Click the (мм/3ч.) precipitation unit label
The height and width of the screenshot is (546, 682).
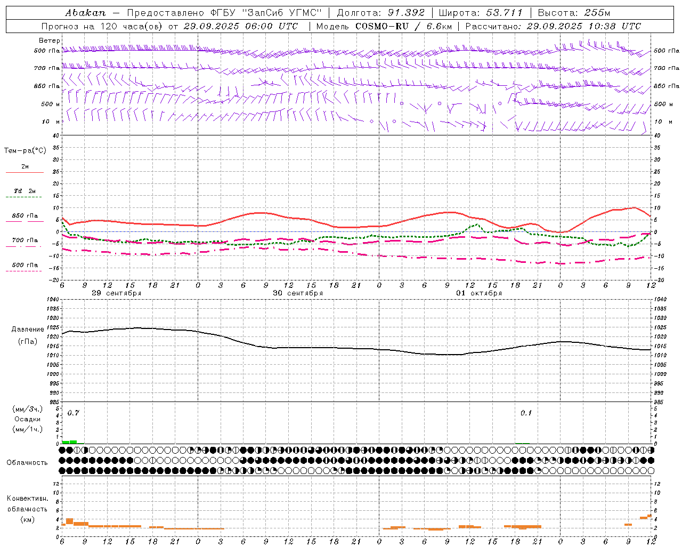click(27, 409)
